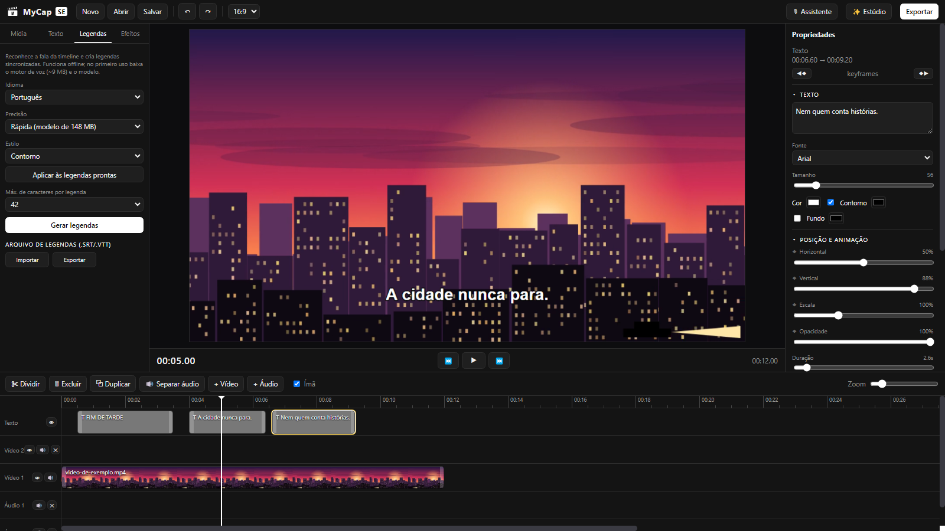Remove the Áudio 1 track

[52, 506]
